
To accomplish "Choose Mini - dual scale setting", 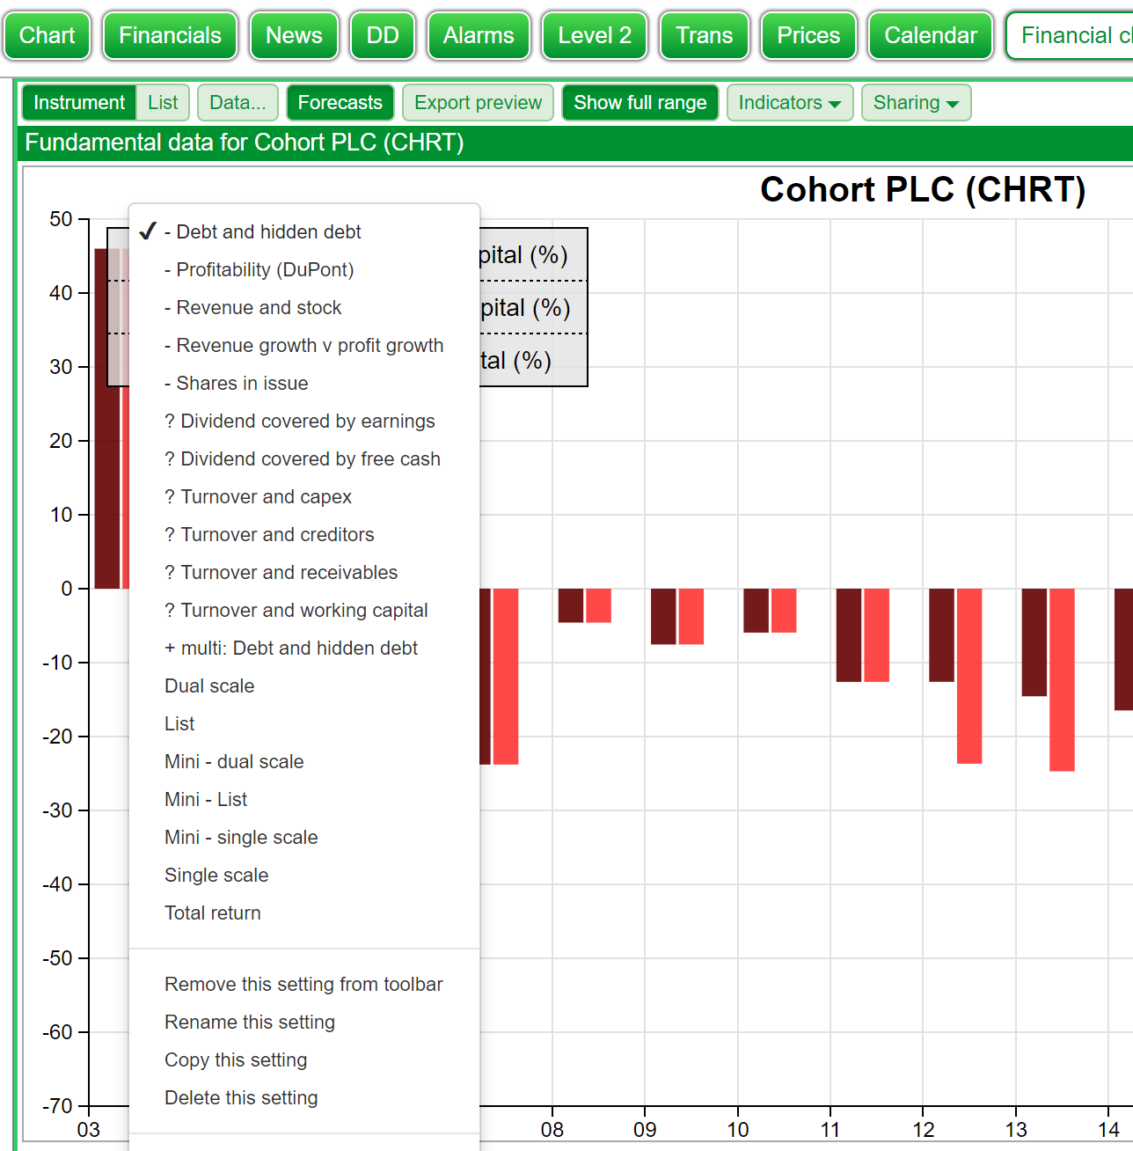I will coord(304,761).
